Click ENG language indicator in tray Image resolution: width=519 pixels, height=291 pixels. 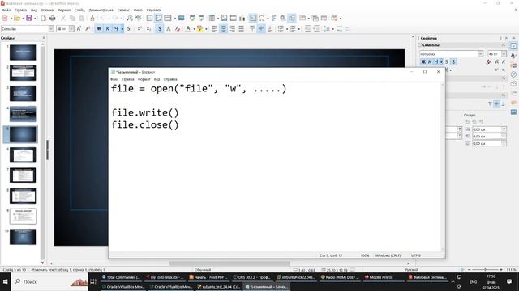474,282
